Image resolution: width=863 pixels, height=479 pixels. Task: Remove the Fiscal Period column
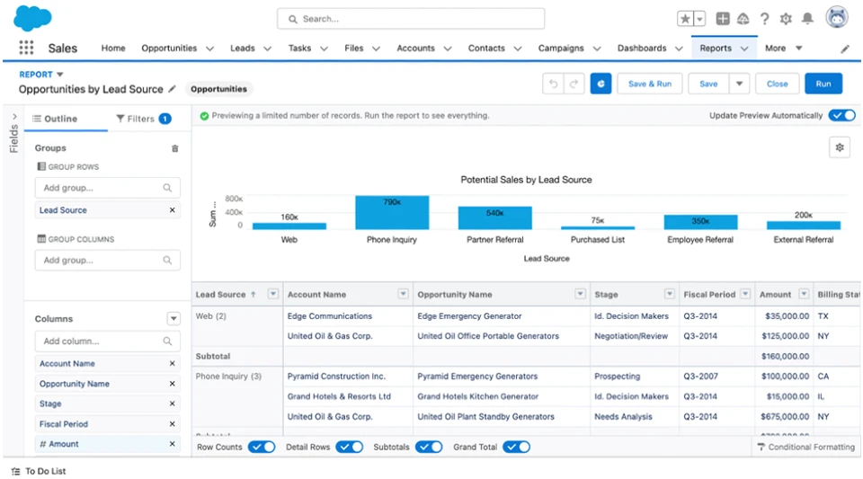tap(173, 424)
